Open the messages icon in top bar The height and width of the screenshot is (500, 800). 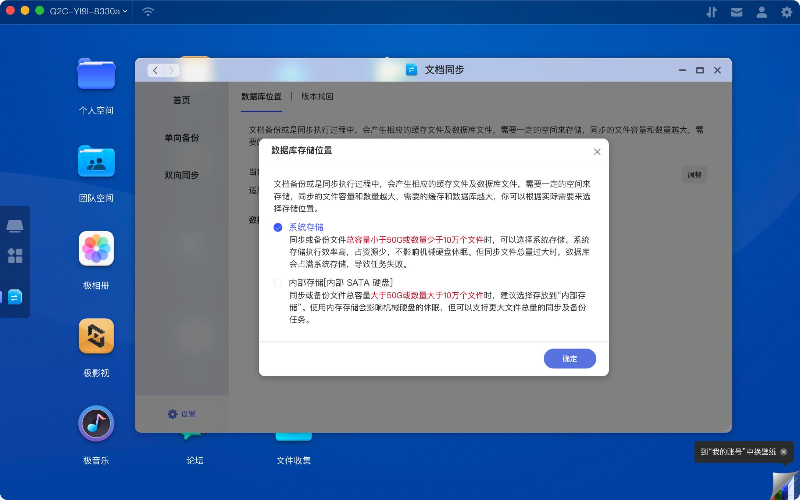pos(736,12)
